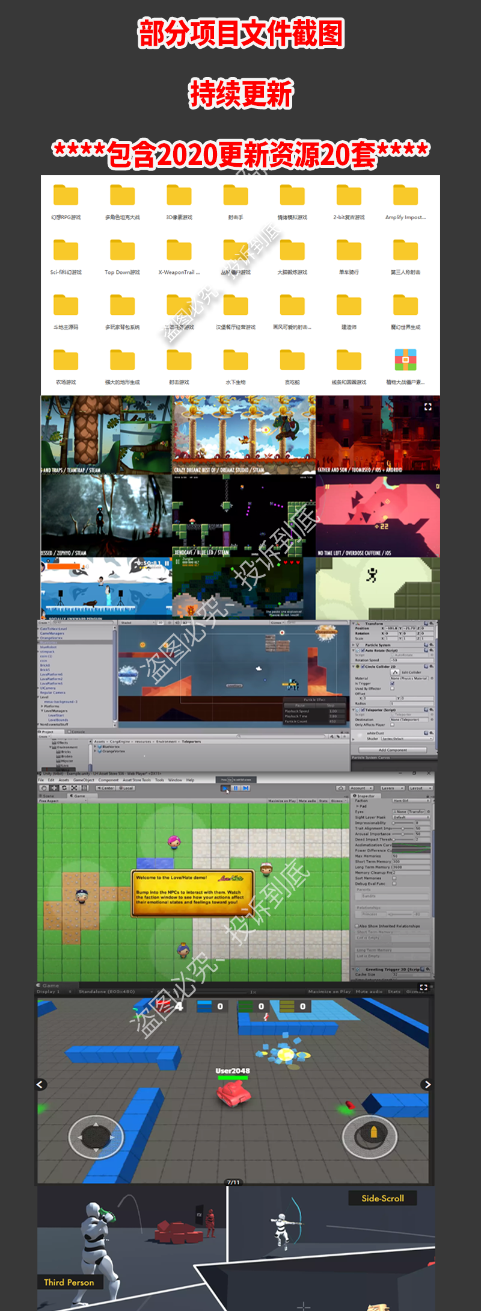
Task: Click the Add Component button
Action: [x=393, y=750]
